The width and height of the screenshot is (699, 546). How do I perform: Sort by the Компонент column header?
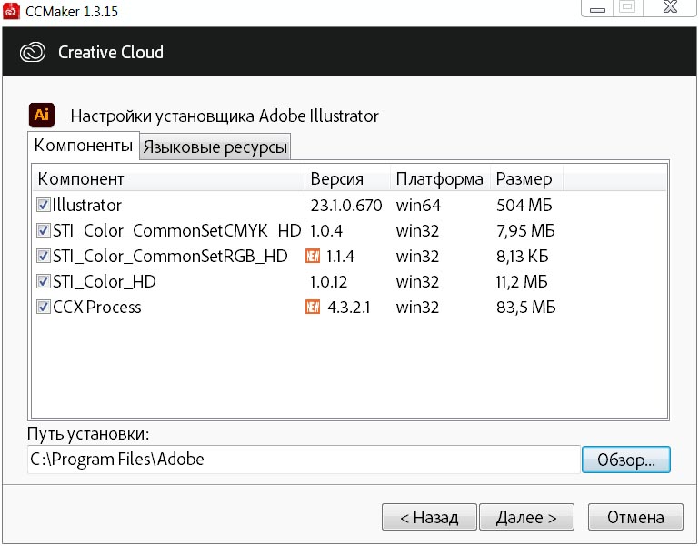click(168, 178)
